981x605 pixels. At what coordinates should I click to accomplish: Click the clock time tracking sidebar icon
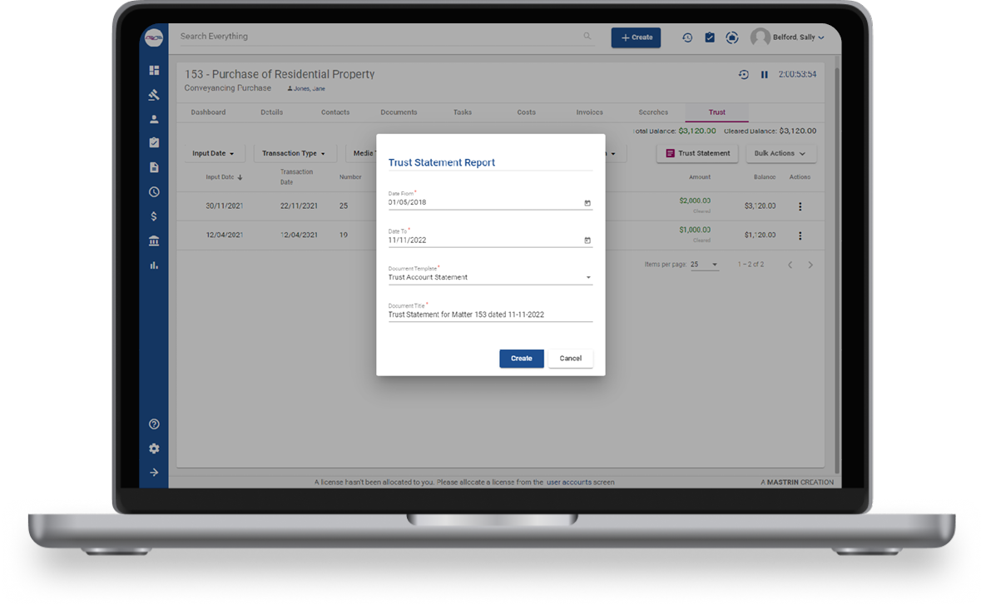point(154,192)
